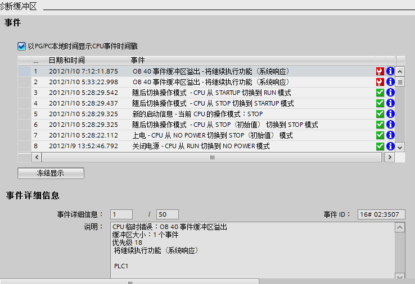This screenshot has height=284, width=415.
Task: Select event row 3 in the table
Action: (x=206, y=93)
